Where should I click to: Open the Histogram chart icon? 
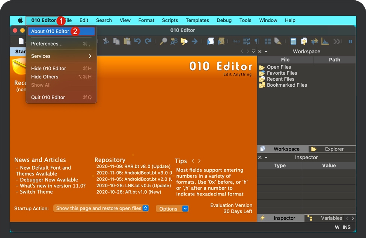click(x=325, y=41)
